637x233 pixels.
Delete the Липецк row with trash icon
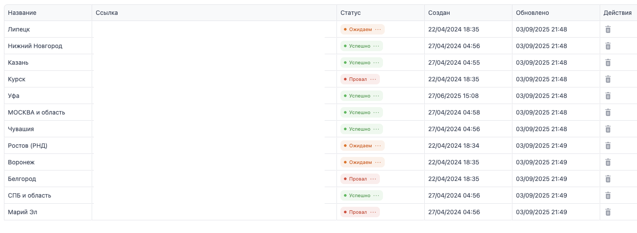pyautogui.click(x=608, y=29)
